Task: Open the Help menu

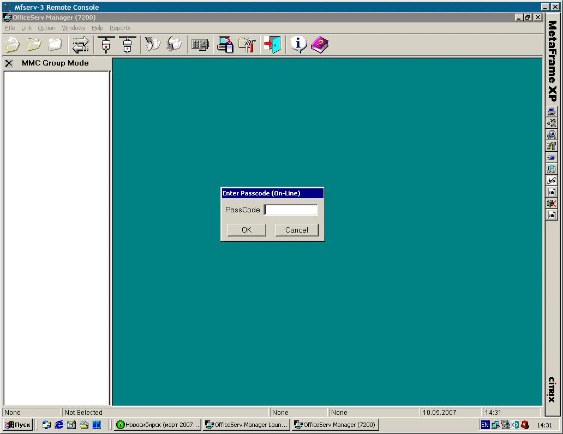Action: 97,28
